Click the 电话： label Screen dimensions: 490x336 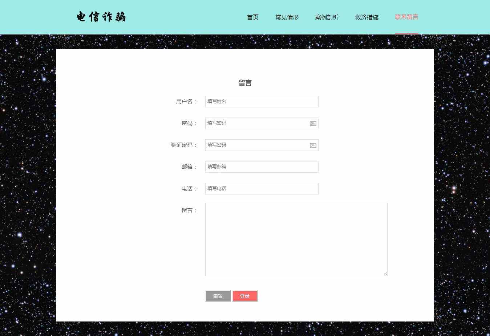[189, 189]
